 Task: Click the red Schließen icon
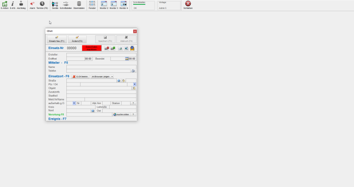click(188, 4)
